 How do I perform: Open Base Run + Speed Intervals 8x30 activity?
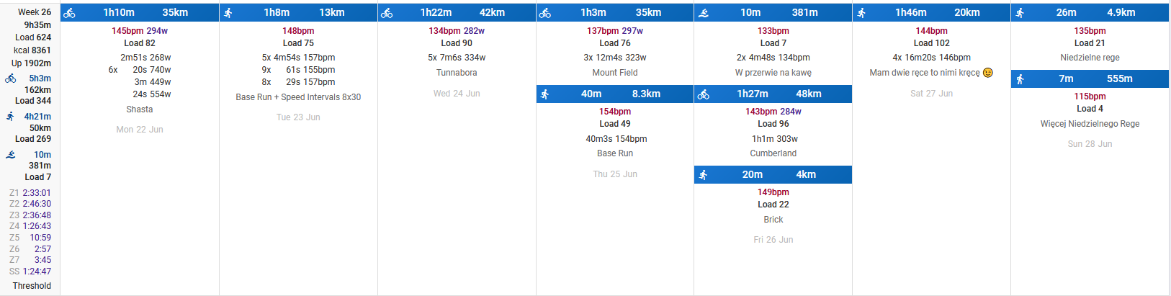[298, 97]
